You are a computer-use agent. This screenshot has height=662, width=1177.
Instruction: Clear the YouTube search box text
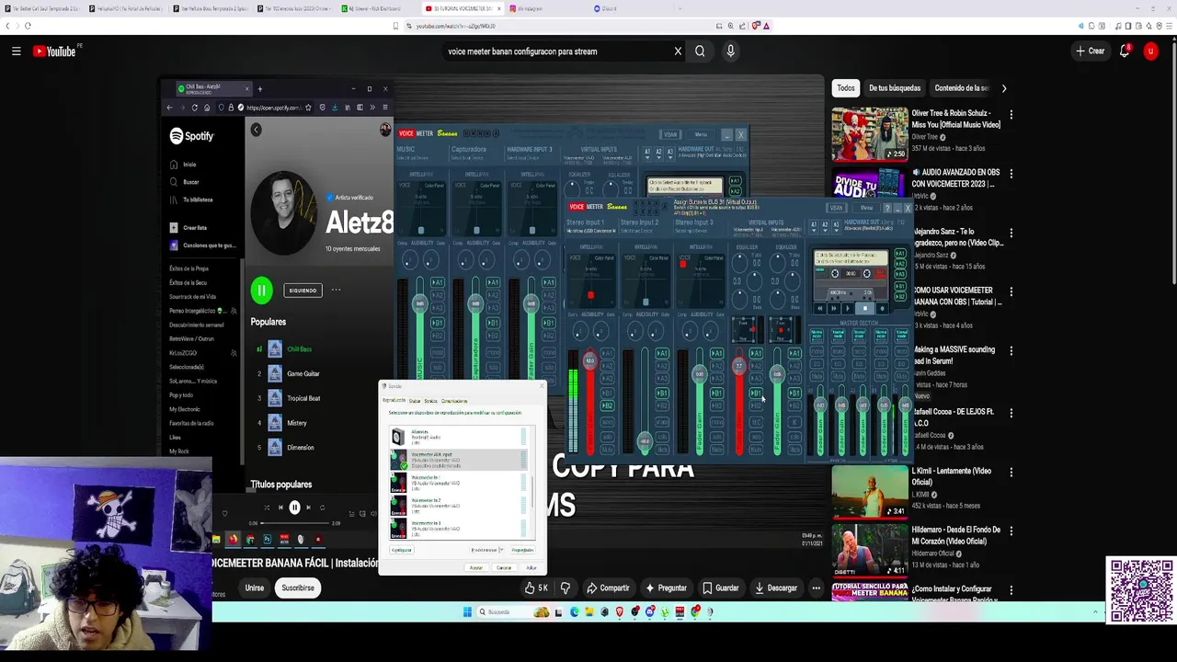pyautogui.click(x=678, y=51)
